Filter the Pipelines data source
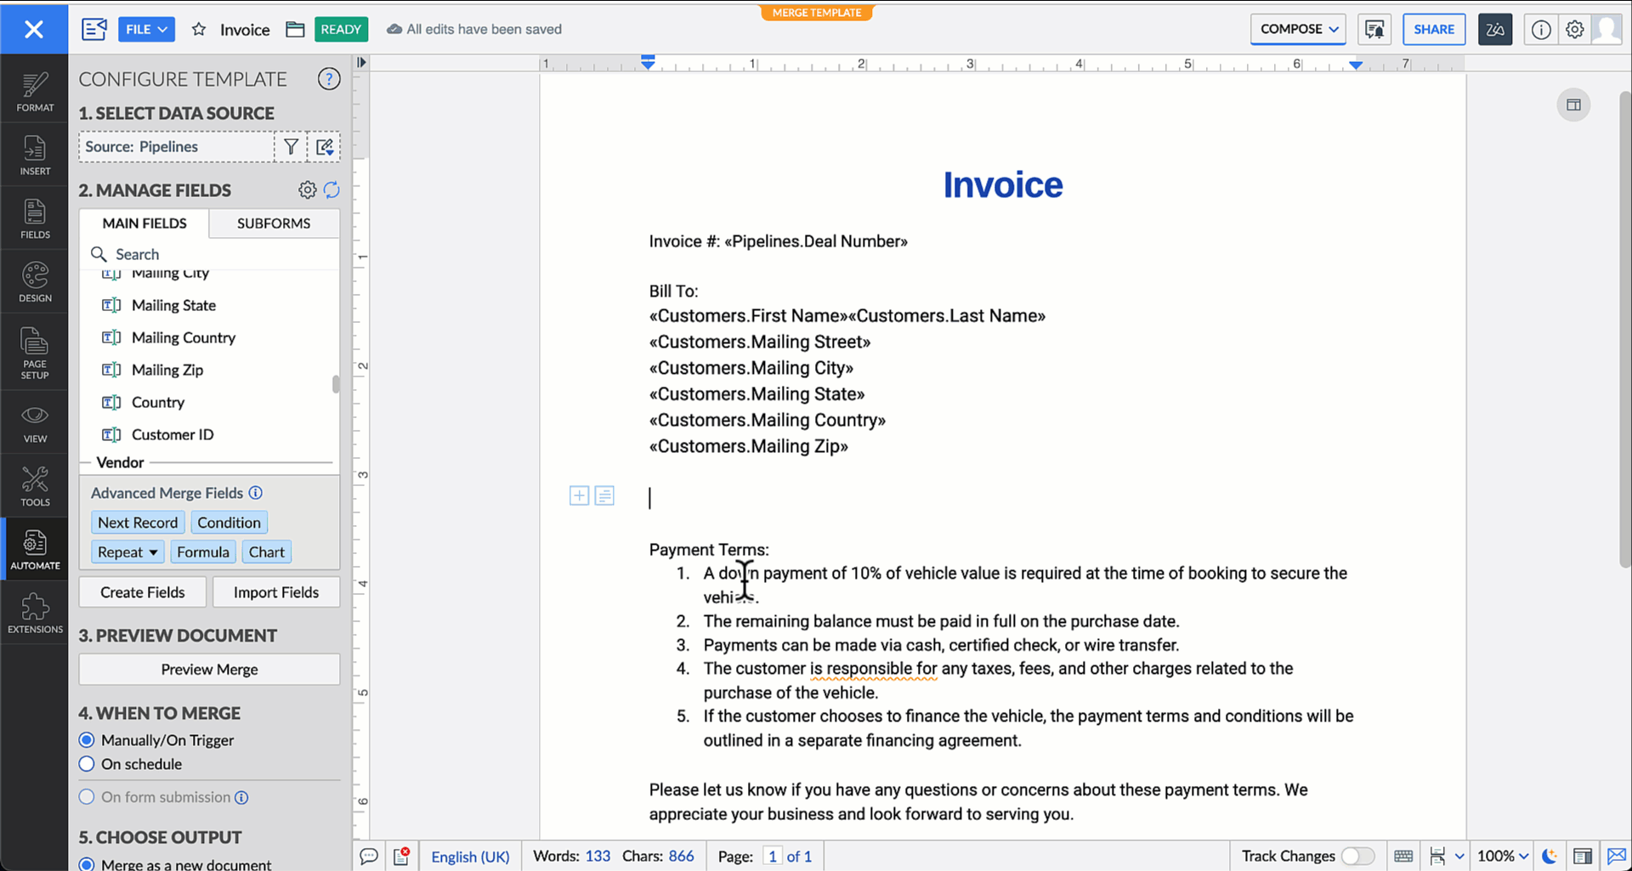The width and height of the screenshot is (1632, 871). click(x=291, y=147)
